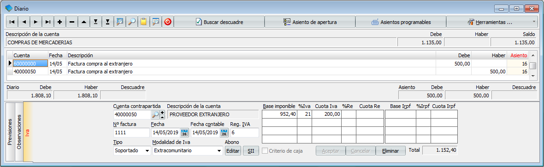Go to the first journal record
The image size is (544, 167).
[x=12, y=22]
